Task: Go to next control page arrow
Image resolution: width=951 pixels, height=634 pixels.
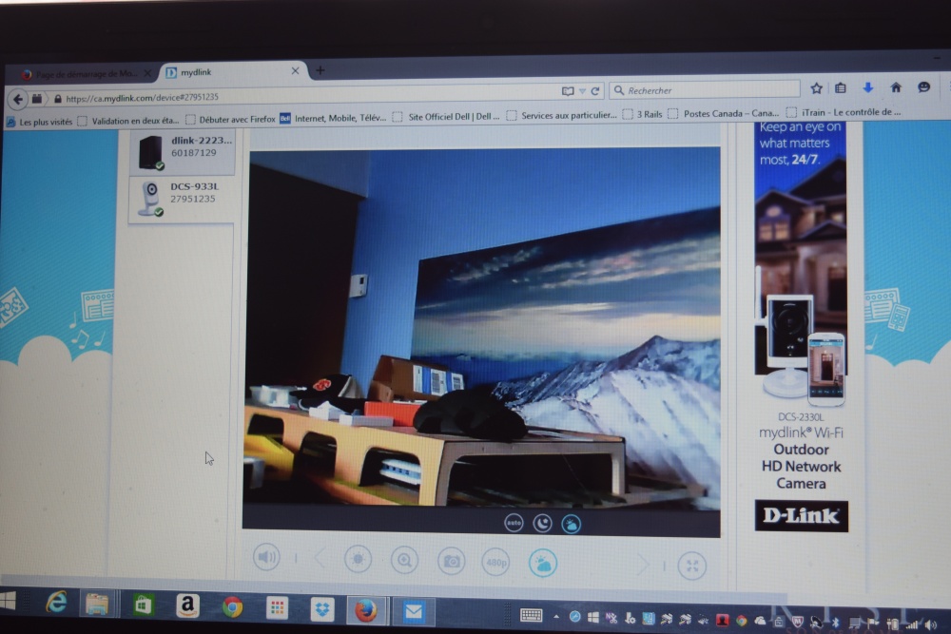Action: [643, 565]
